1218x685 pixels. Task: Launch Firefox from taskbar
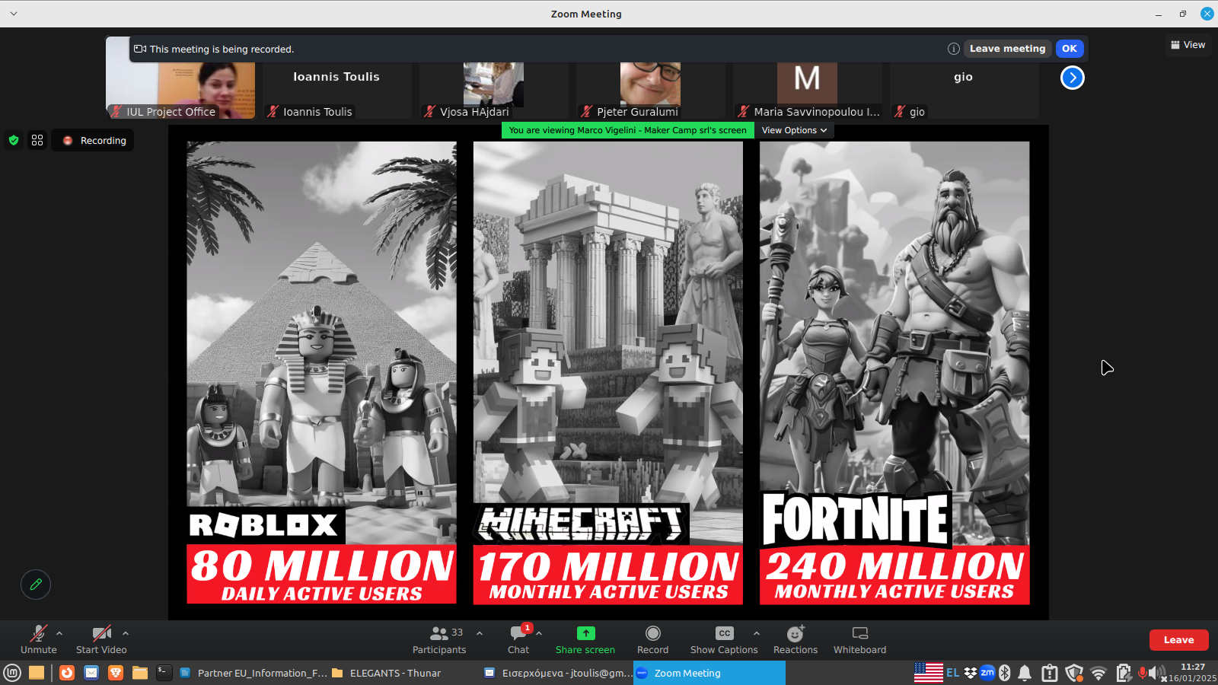67,673
